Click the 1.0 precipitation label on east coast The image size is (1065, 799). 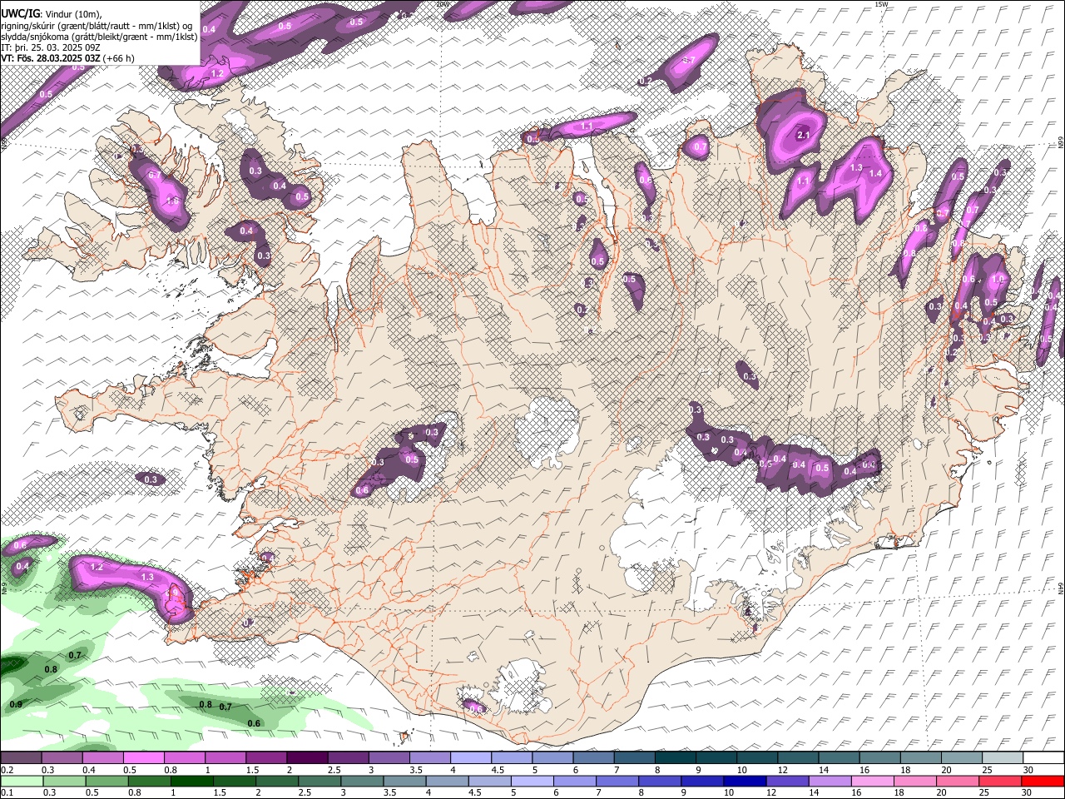point(998,280)
